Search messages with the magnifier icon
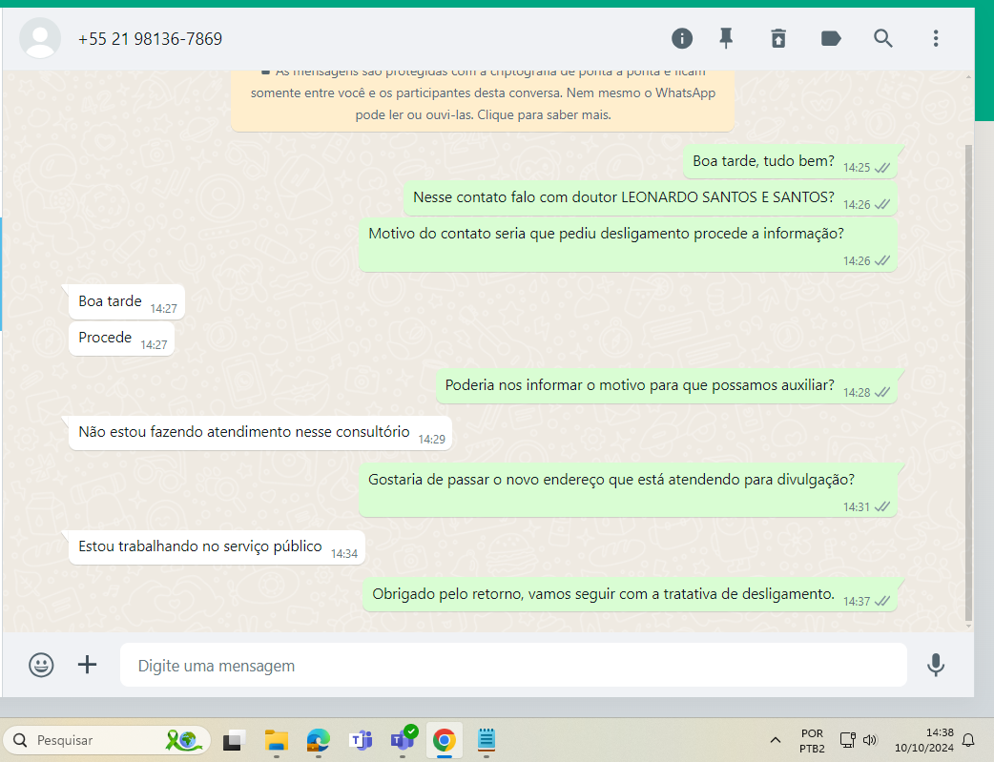 coord(883,39)
